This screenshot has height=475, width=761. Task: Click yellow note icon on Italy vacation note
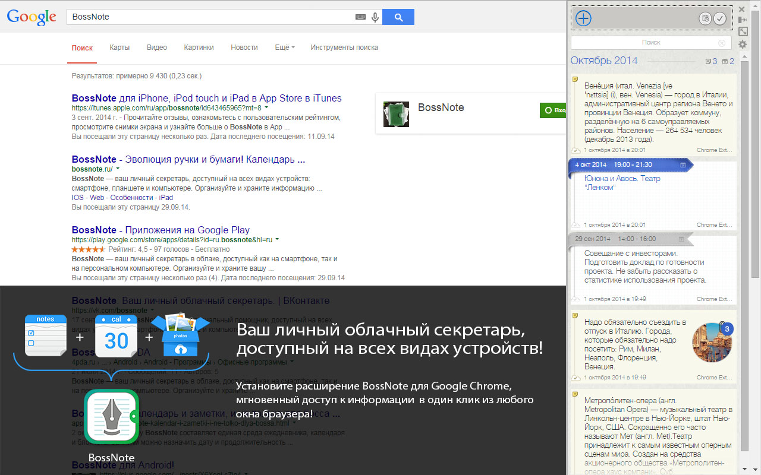(575, 315)
